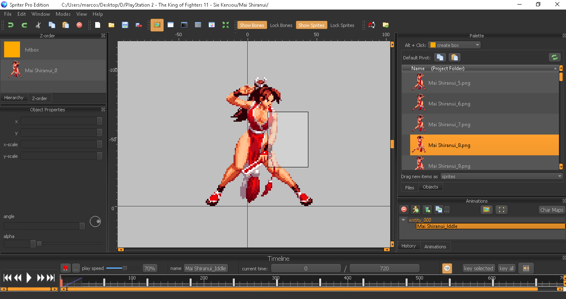The width and height of the screenshot is (566, 299).
Task: Open the File menu
Action: (x=7, y=14)
